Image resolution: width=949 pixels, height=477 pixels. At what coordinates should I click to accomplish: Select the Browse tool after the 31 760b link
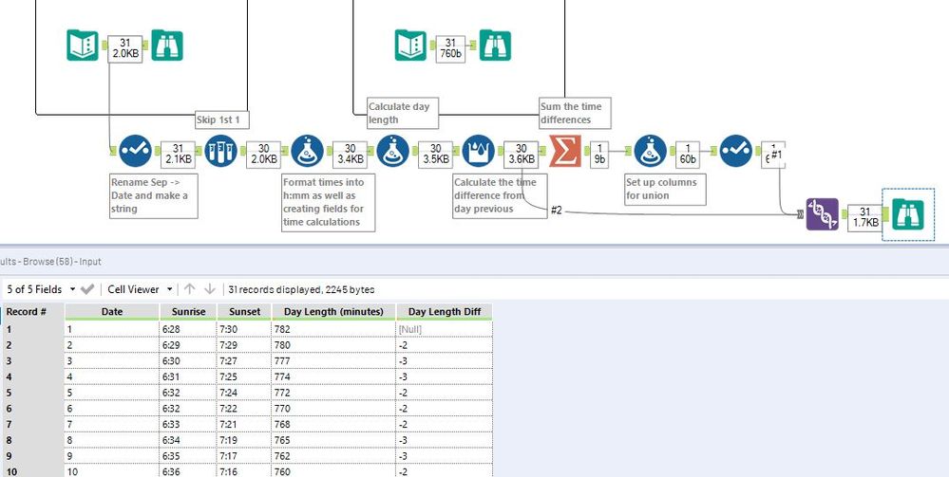495,46
